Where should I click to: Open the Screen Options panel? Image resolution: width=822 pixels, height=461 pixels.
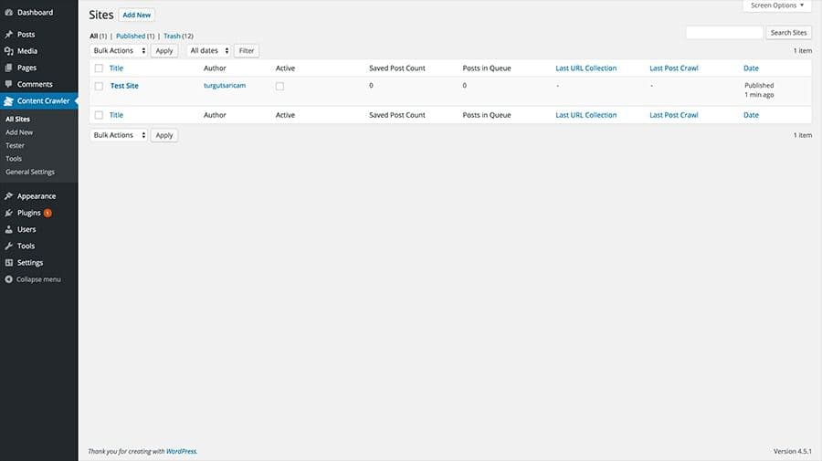tap(777, 5)
